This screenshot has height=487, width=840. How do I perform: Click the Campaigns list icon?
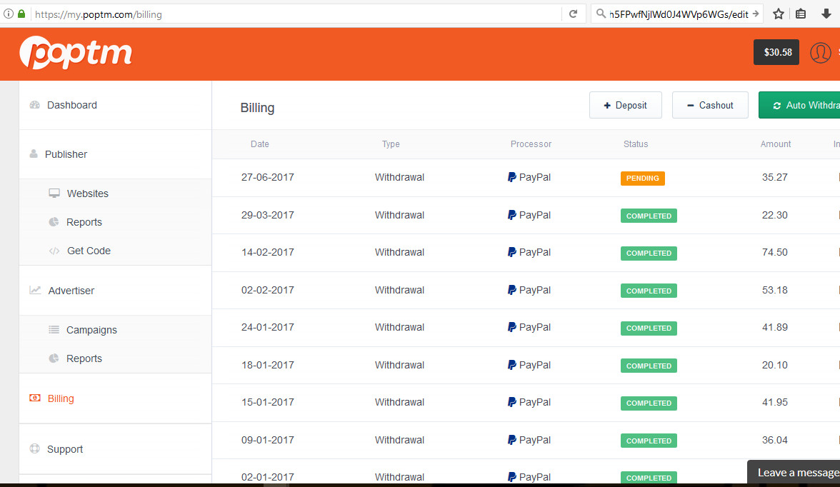point(54,329)
